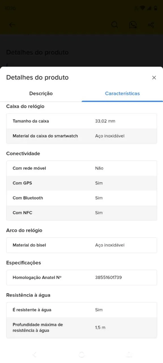Tap the dimmed Detalhes do produto background heading

(x=37, y=52)
